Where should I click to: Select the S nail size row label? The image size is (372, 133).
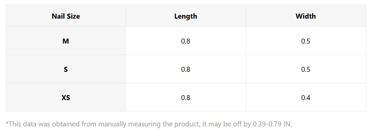tap(66, 69)
